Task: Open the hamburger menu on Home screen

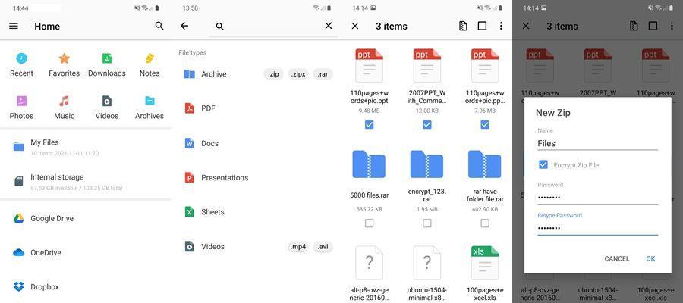Action: pos(14,26)
